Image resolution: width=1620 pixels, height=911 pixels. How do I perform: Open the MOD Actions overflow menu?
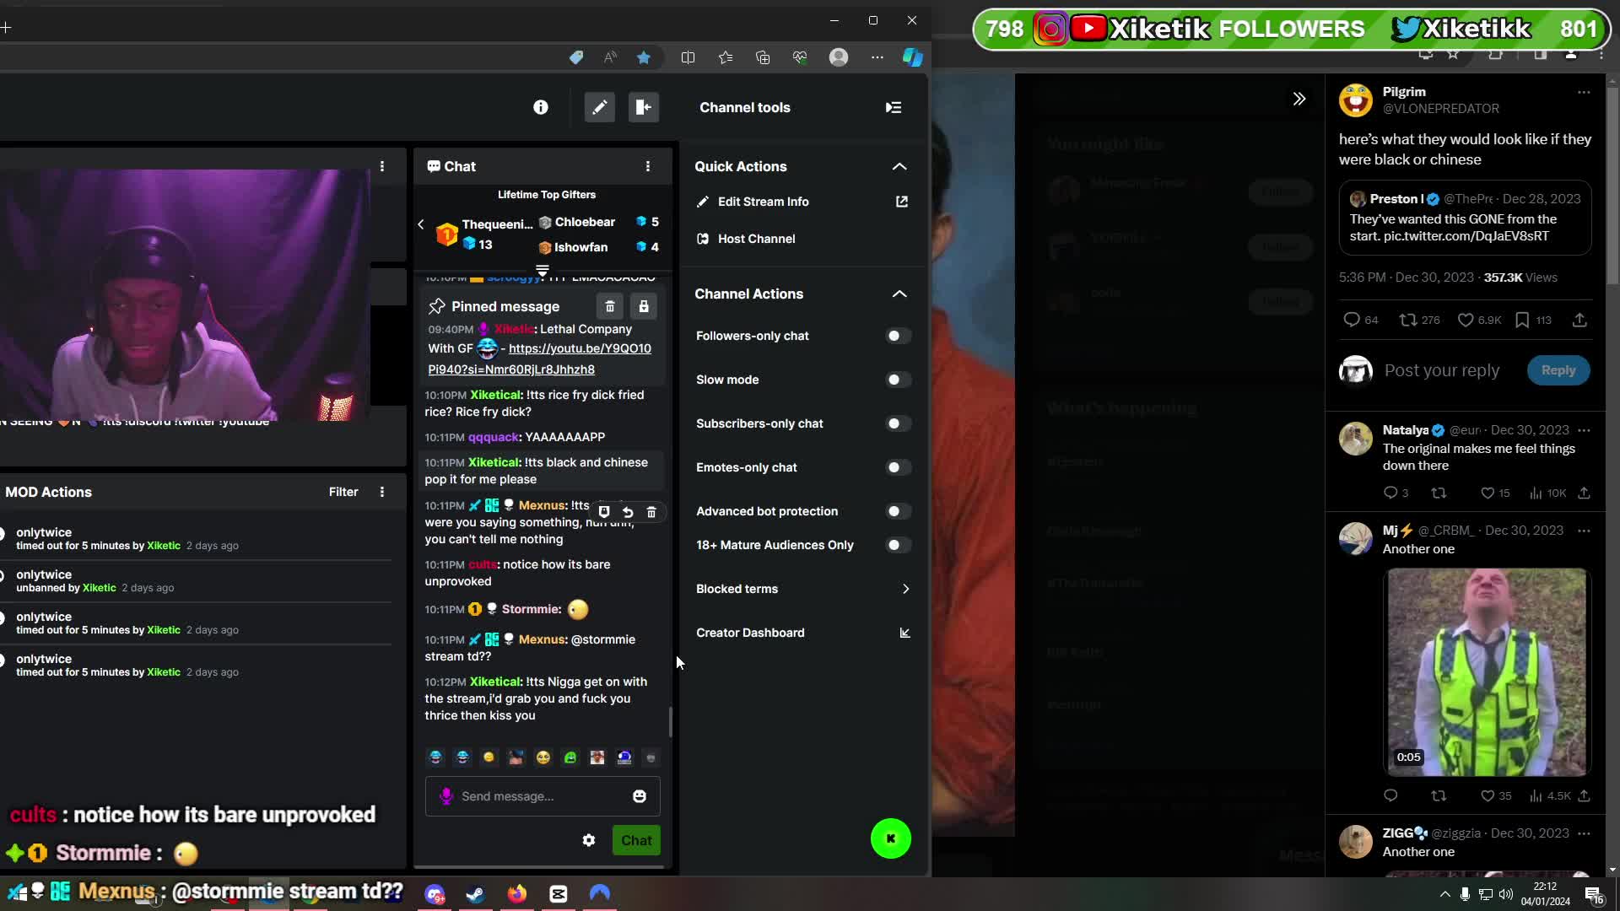(382, 492)
